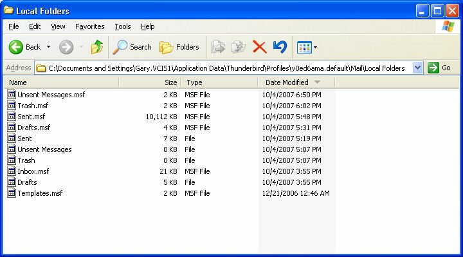The image size is (463, 257).
Task: Open the Views dropdown button
Action: (307, 47)
